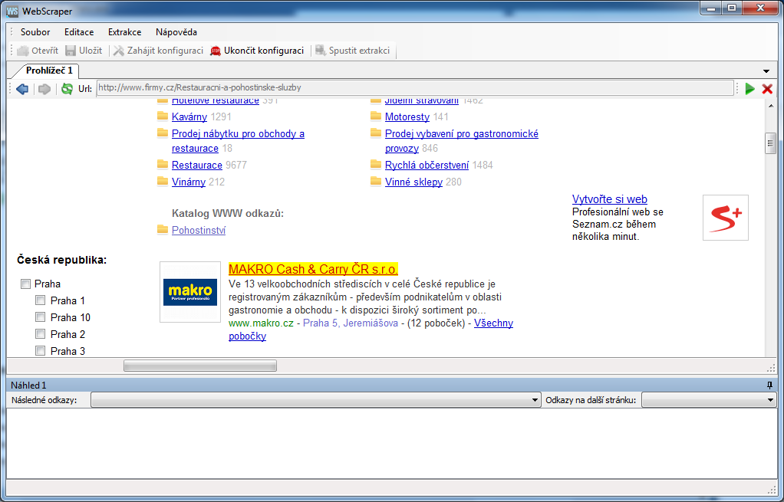Click the Restaurace folder icon
The image size is (784, 502).
coord(162,165)
